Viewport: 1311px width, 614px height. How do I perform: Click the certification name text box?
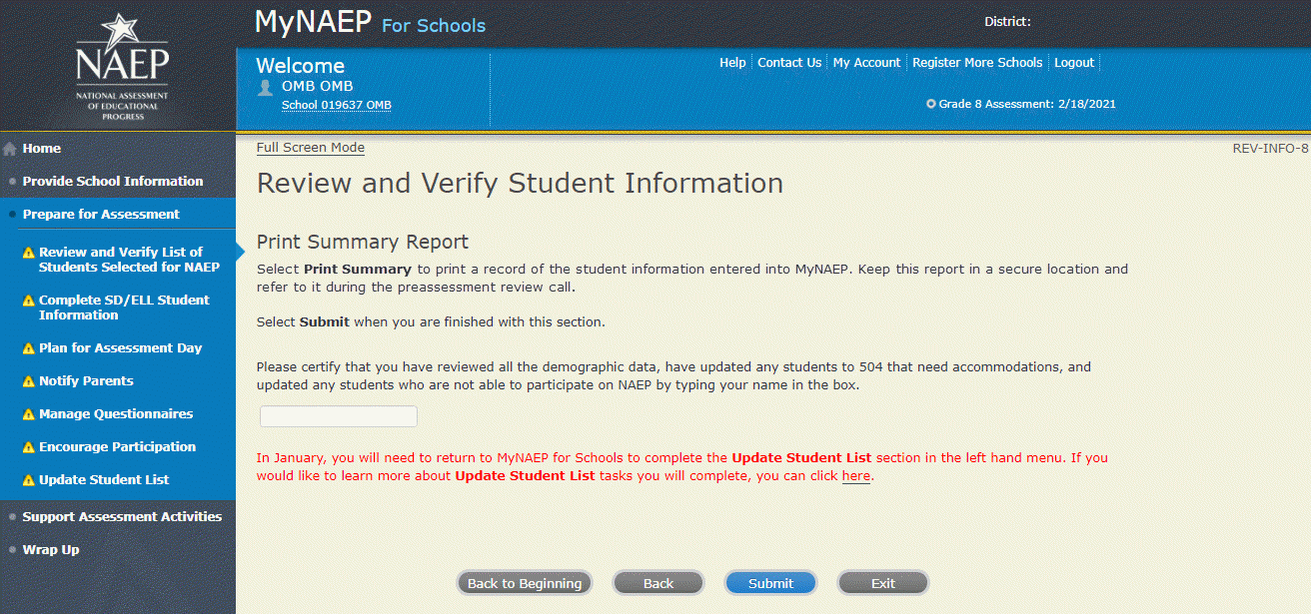339,416
